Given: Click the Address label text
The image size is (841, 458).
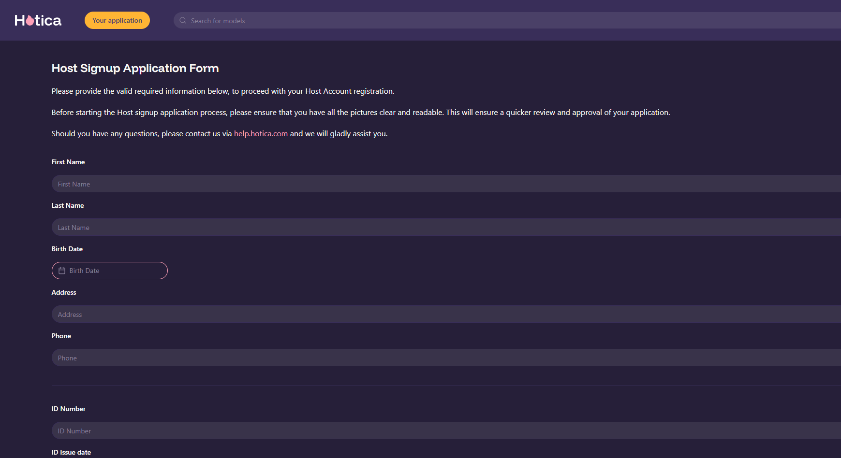Looking at the screenshot, I should [64, 293].
